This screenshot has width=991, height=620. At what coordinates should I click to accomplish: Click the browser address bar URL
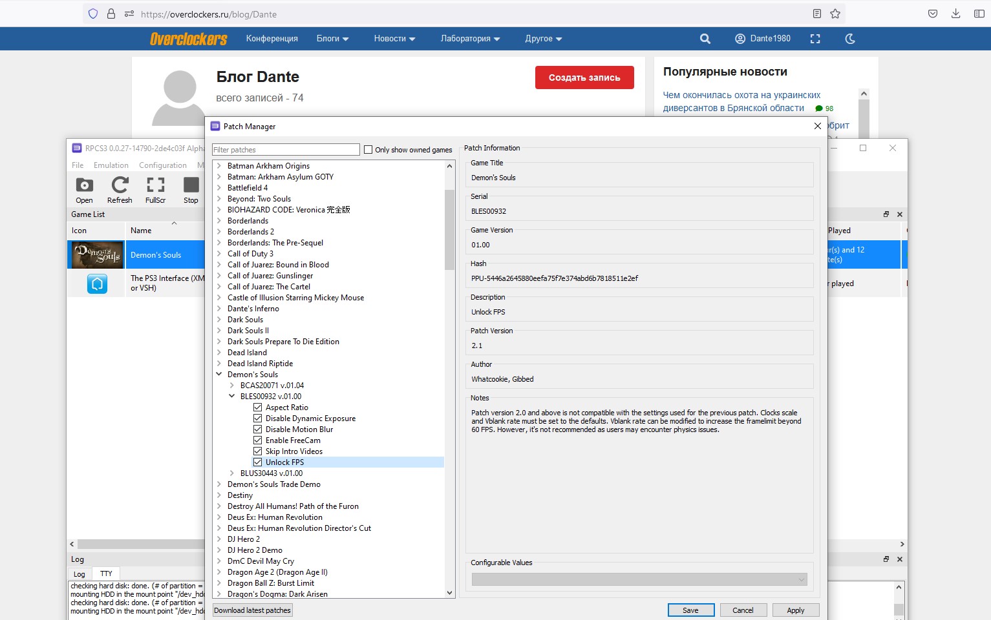[x=208, y=14]
